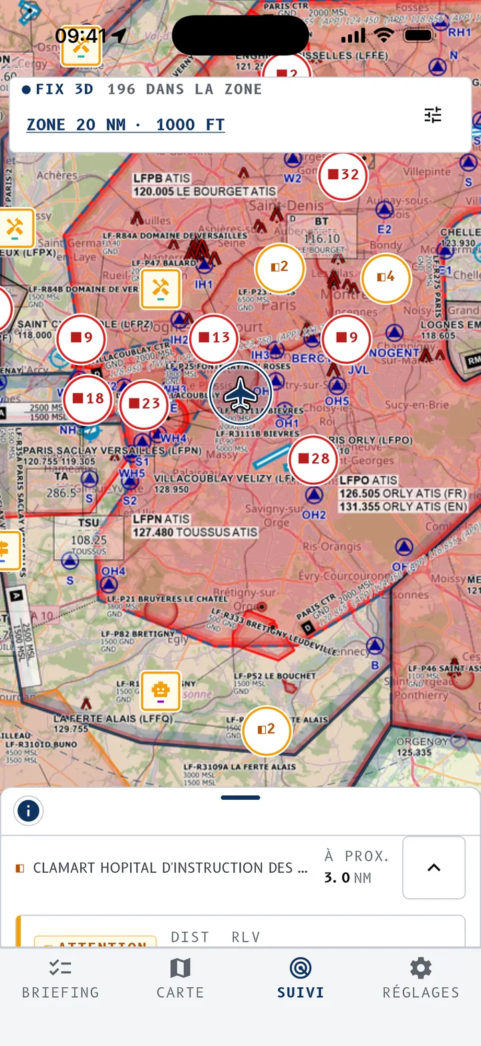Image resolution: width=481 pixels, height=1046 pixels.
Task: Switch to the Carte tab
Action: (x=180, y=979)
